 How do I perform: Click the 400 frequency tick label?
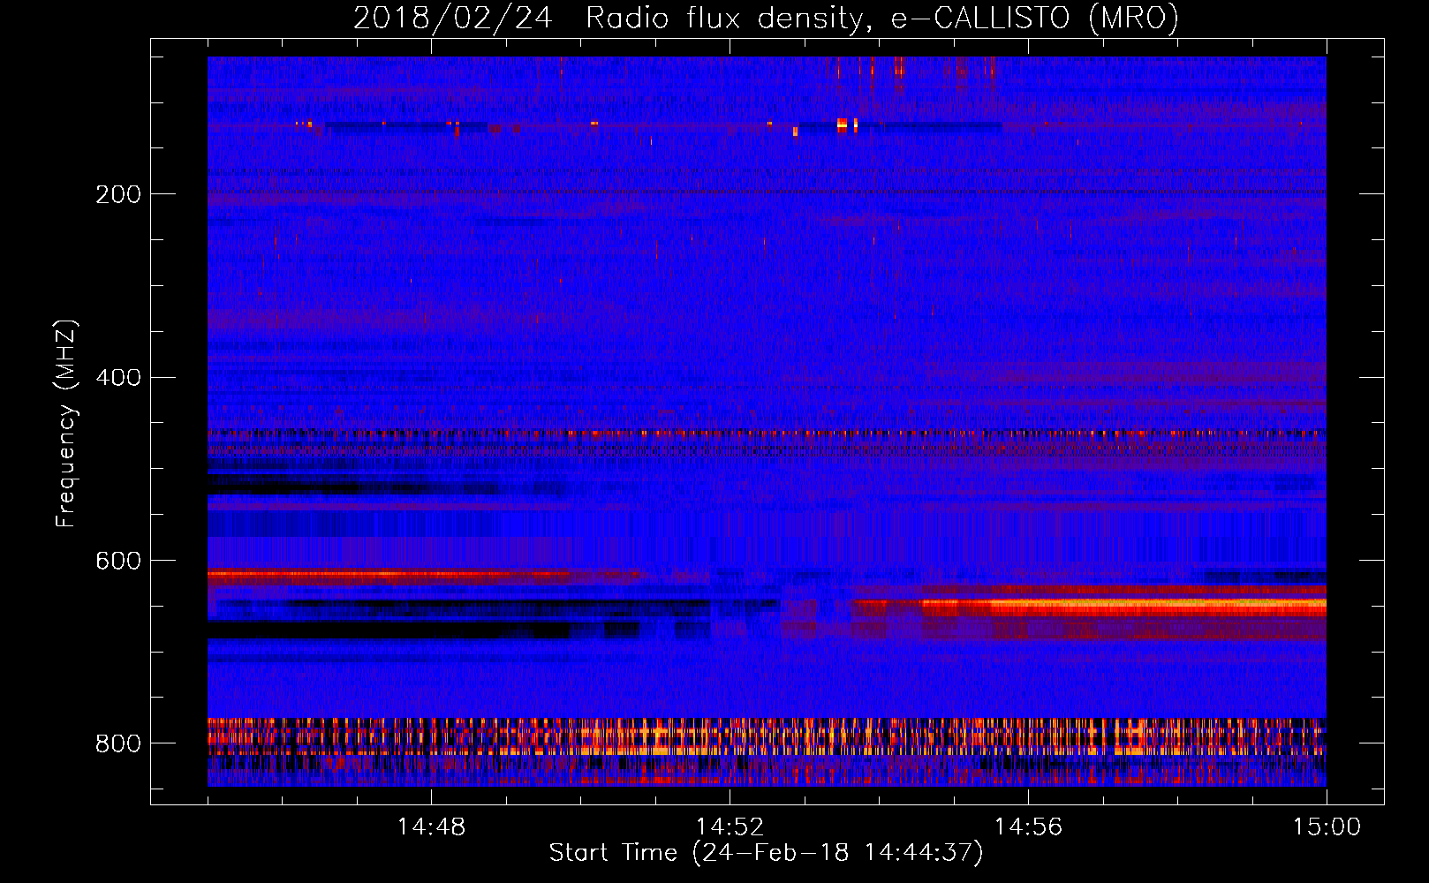click(118, 378)
